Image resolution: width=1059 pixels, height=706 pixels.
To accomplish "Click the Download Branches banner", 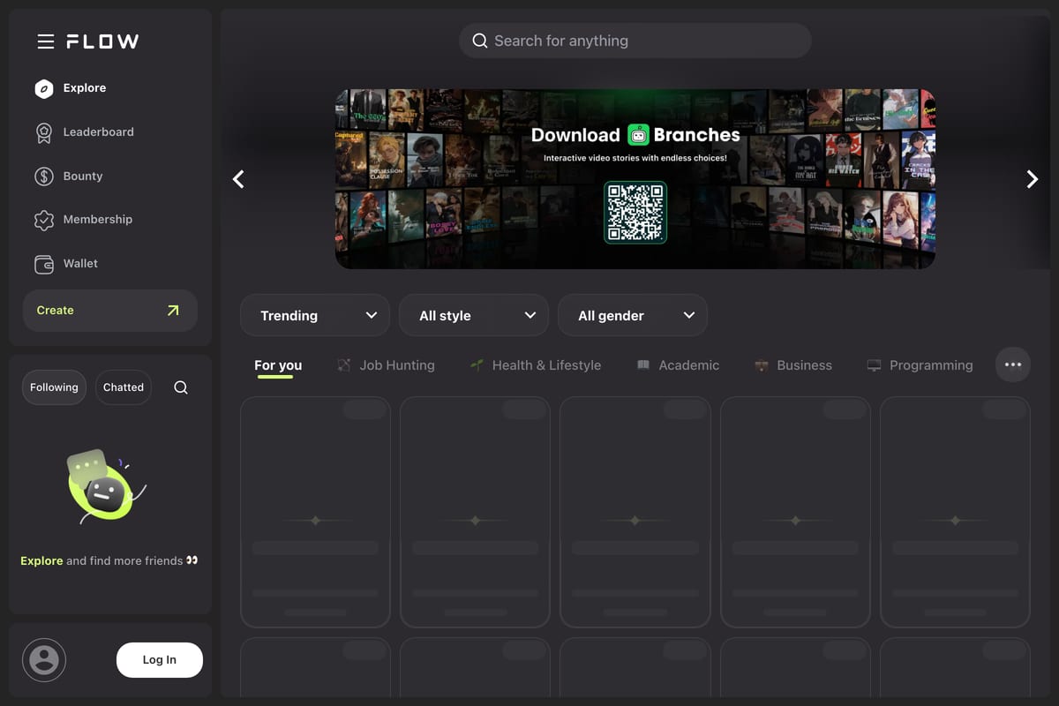I will (x=635, y=179).
